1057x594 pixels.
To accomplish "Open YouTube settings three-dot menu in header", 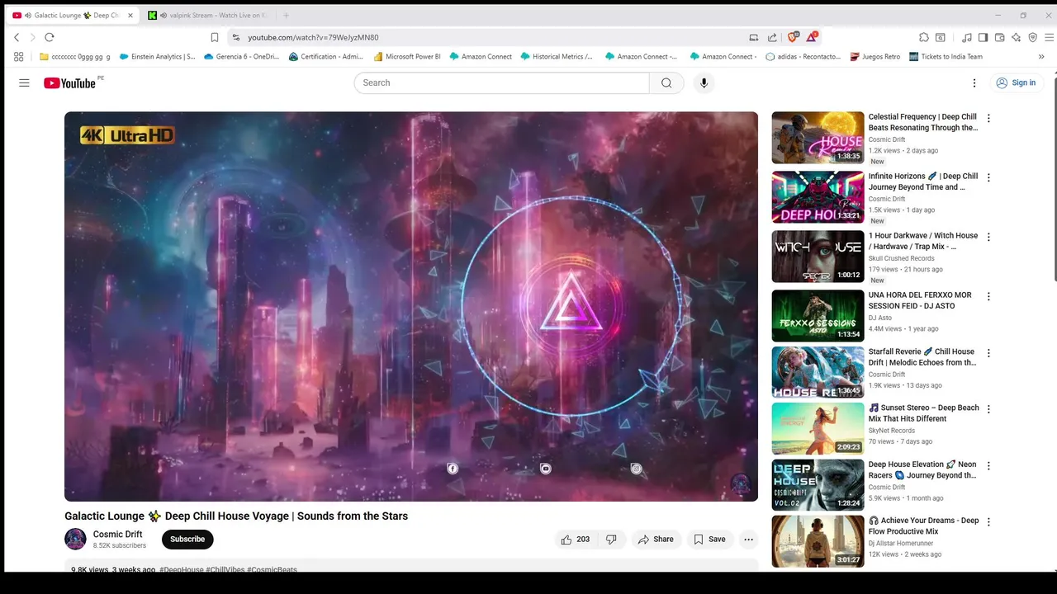I will click(x=974, y=82).
